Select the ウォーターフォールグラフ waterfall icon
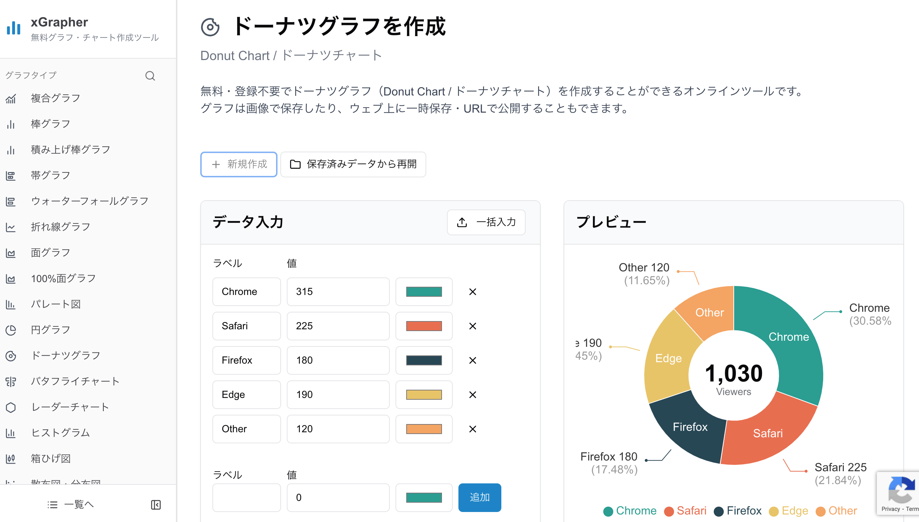The image size is (919, 522). tap(11, 201)
